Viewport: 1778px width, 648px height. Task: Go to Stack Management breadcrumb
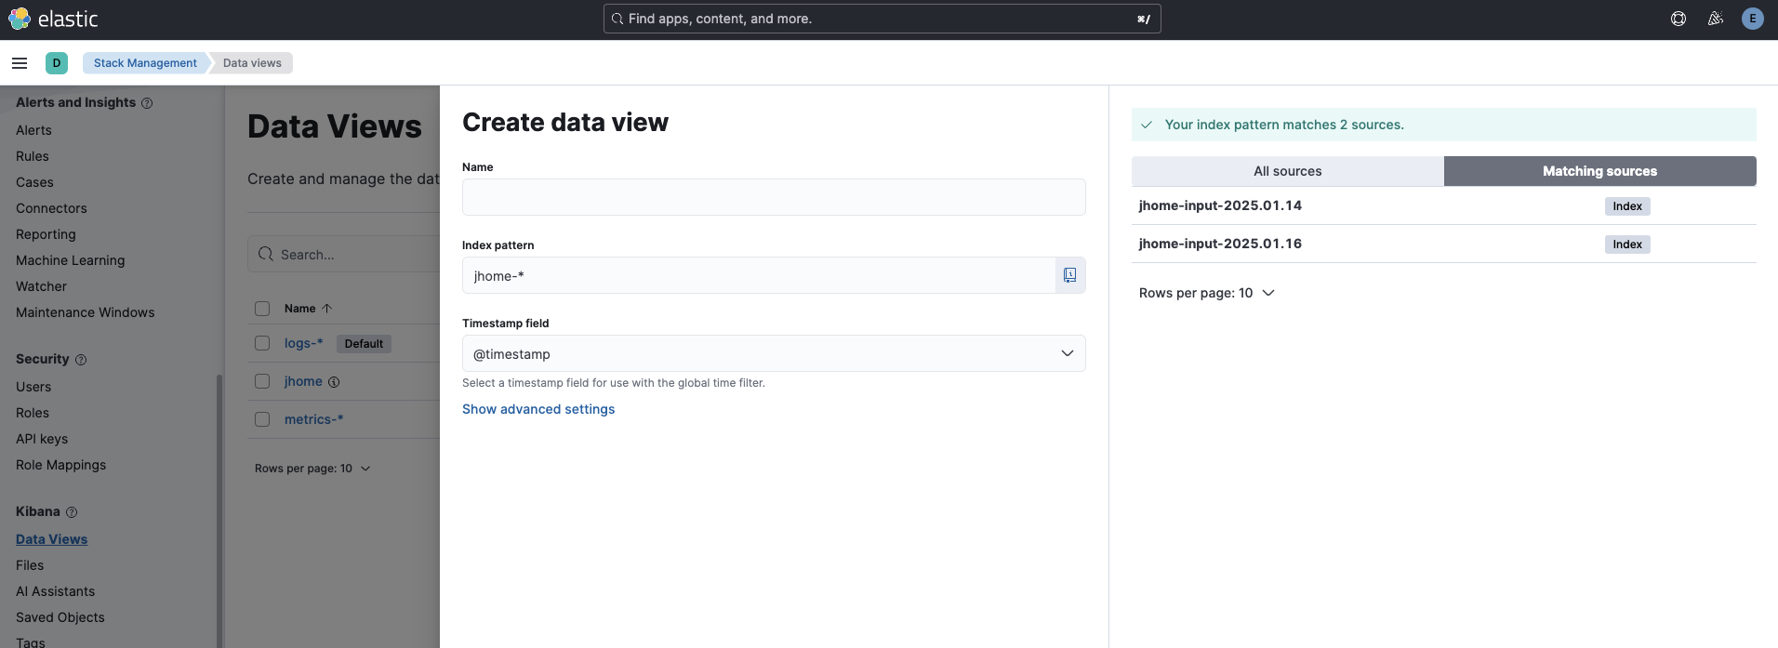pyautogui.click(x=145, y=63)
